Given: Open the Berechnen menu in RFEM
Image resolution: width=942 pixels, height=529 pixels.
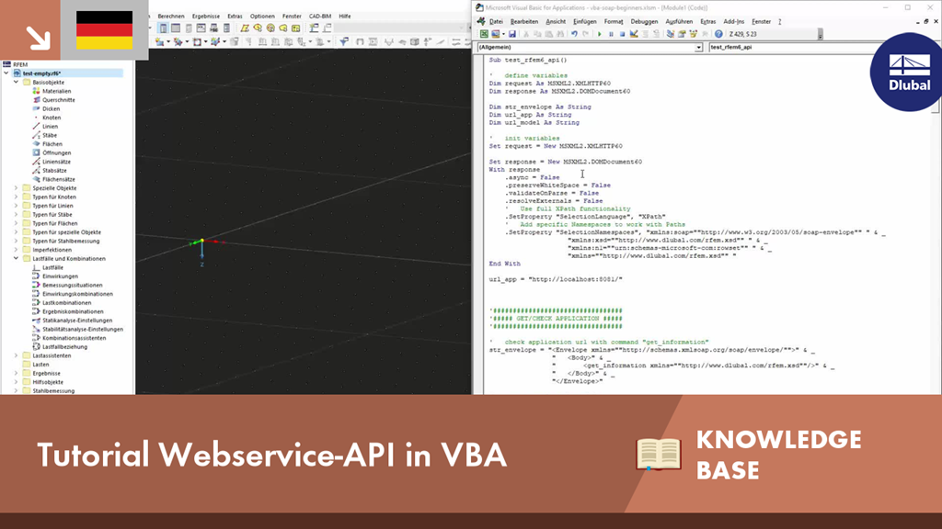Looking at the screenshot, I should [171, 17].
